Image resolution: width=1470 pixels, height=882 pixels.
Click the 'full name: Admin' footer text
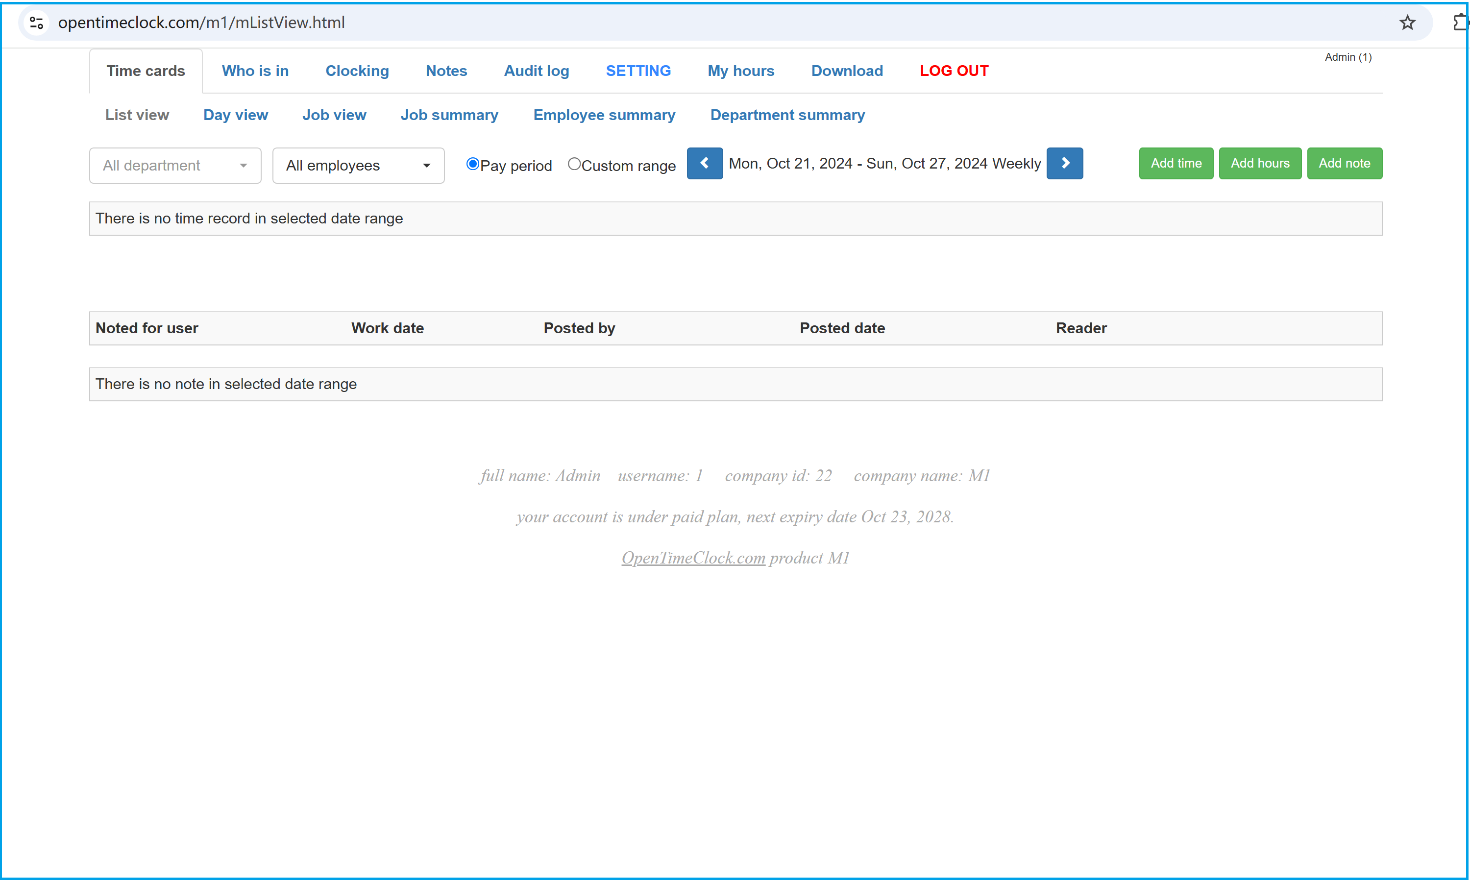(x=540, y=475)
